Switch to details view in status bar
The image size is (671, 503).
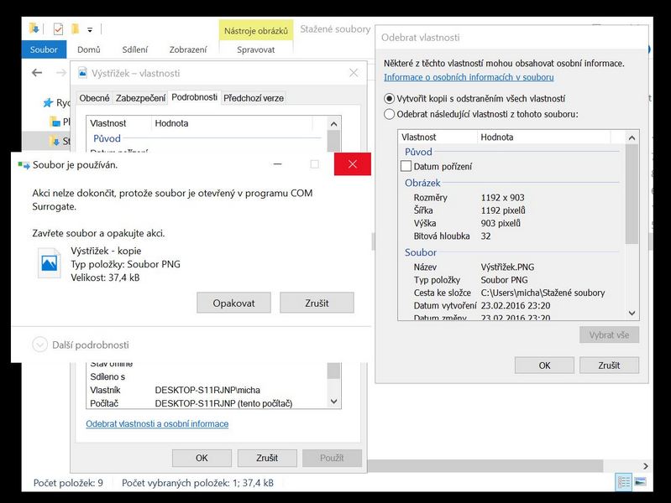click(623, 482)
